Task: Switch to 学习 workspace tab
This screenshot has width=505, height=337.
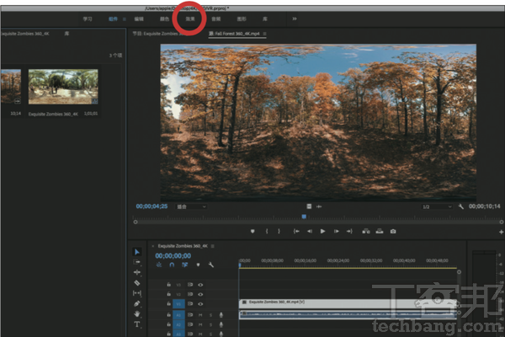Action: [88, 19]
